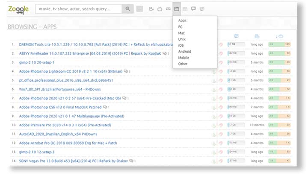Open DAEMON Tools Lite 10.5.1.229 link
308x175 pixels.
(x=96, y=44)
